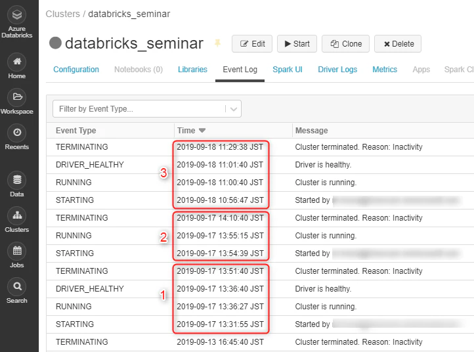
Task: Switch to the Notebooks (0) tab
Action: (139, 70)
